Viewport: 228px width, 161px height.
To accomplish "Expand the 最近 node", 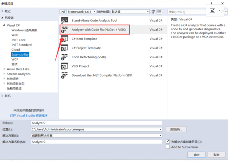I will (x=2, y=11).
